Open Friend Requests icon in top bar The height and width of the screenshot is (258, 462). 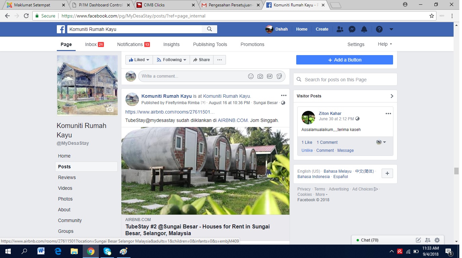tap(340, 29)
